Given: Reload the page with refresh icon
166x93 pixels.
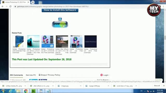Looking at the screenshot, I should tap(10, 6).
